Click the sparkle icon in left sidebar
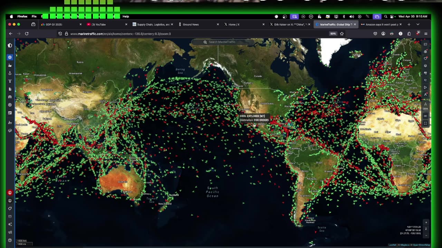The height and width of the screenshot is (248, 442). 10,224
